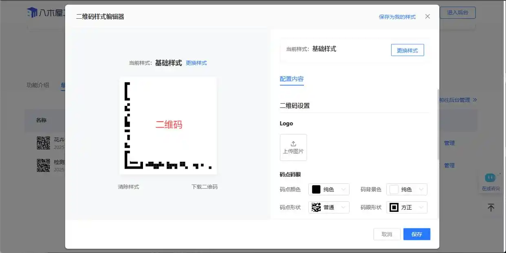Click the 名称 column header
The height and width of the screenshot is (253, 506).
[41, 120]
